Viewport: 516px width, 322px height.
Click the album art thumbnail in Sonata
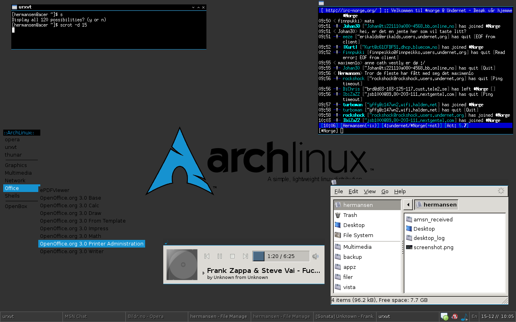(x=182, y=264)
